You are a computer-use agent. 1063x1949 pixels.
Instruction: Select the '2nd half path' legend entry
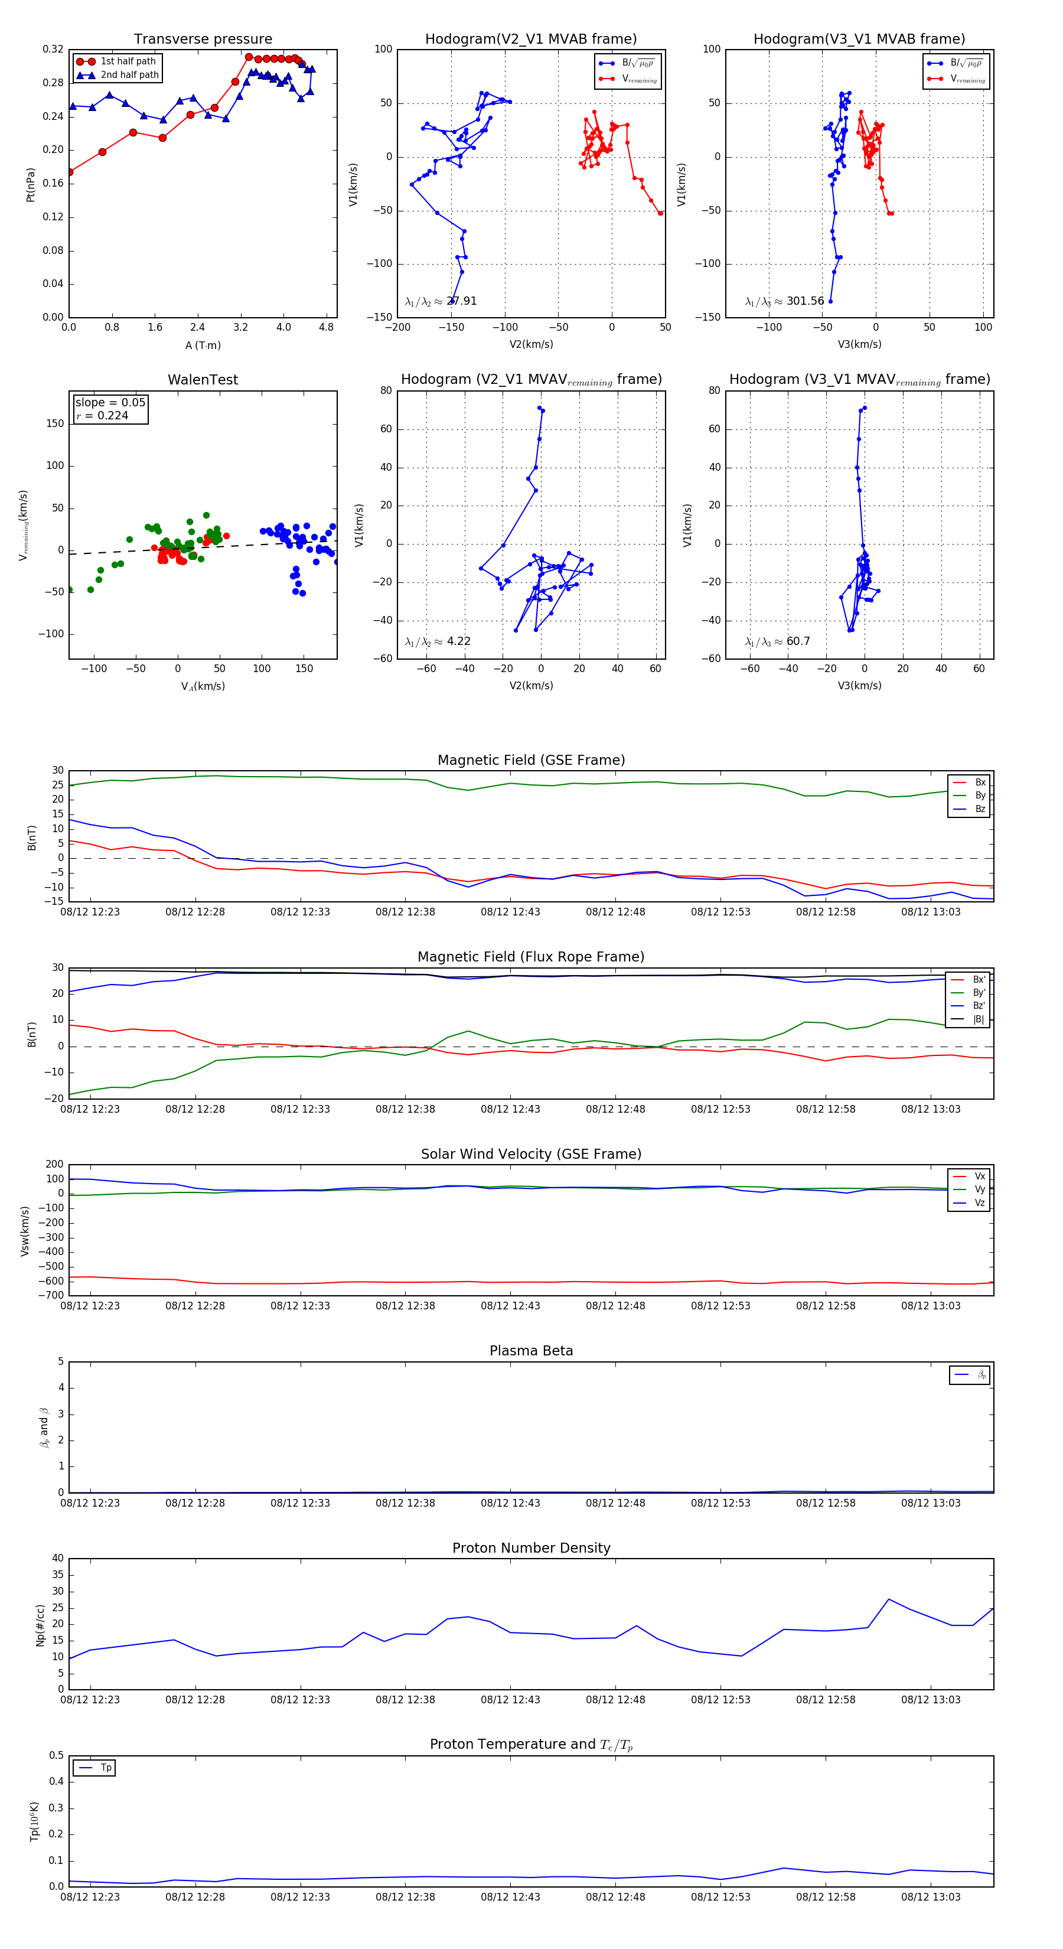(x=118, y=75)
